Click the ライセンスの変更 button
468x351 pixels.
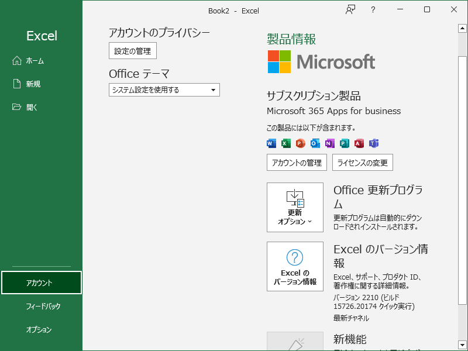[362, 163]
